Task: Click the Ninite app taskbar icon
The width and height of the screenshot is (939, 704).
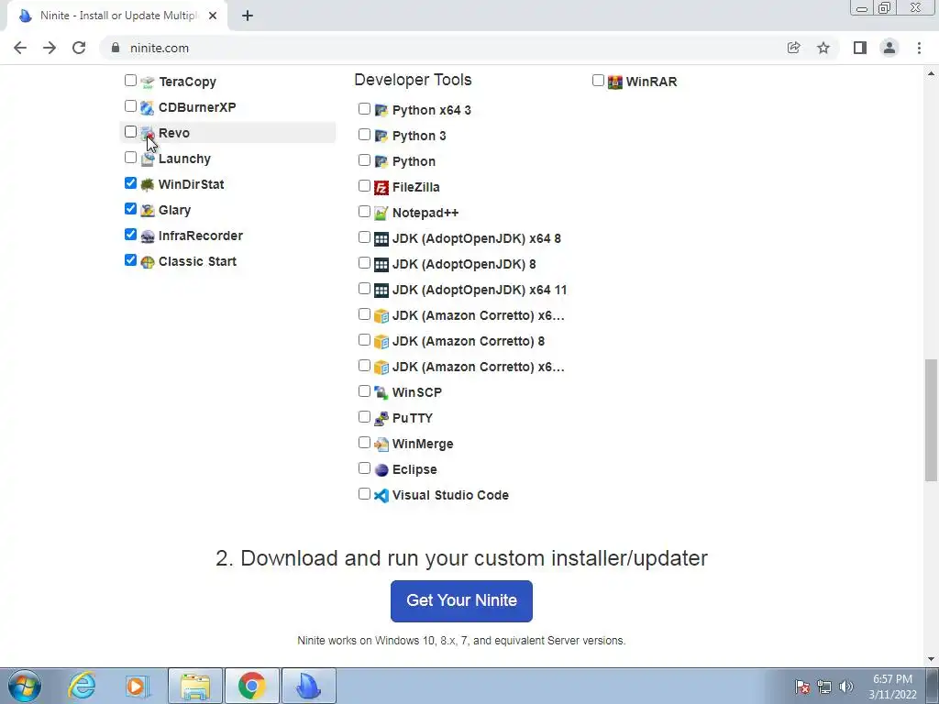Action: (308, 686)
